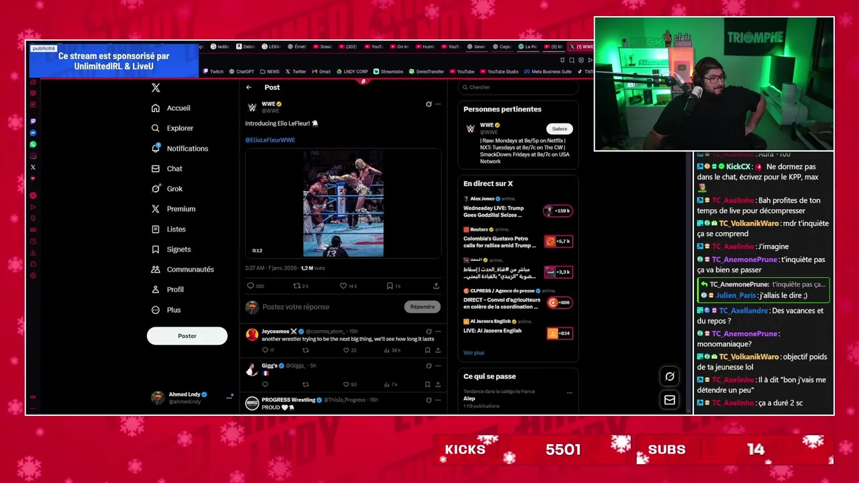Open Accueil home in X sidebar
This screenshot has height=483, width=859.
pyautogui.click(x=172, y=108)
